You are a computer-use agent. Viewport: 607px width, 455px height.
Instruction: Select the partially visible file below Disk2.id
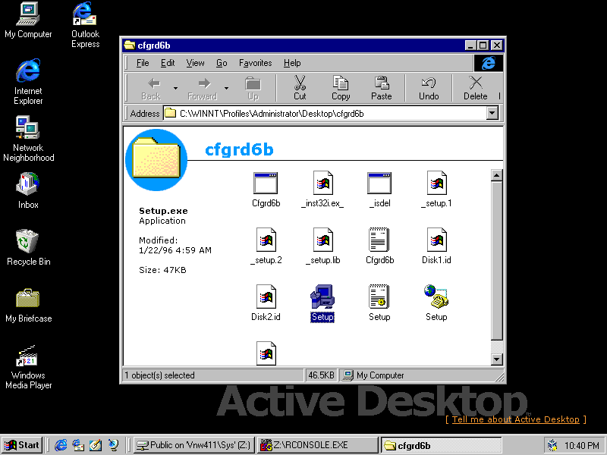pyautogui.click(x=266, y=353)
